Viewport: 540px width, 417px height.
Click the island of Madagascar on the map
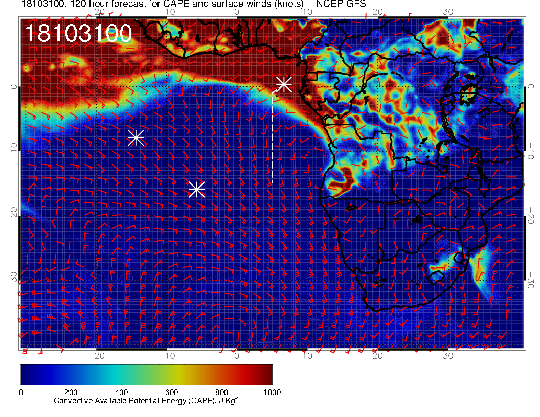point(483,266)
